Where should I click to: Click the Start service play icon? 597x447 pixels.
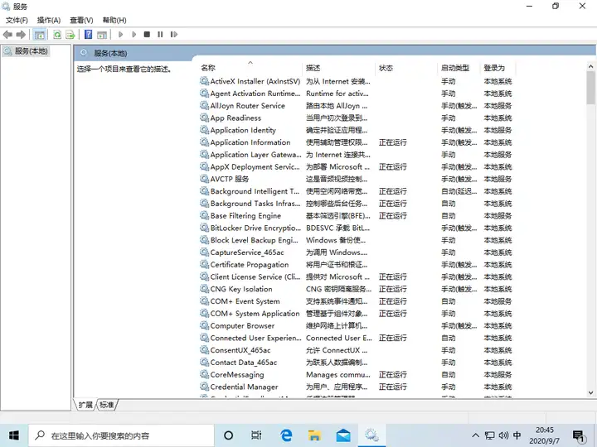click(x=121, y=35)
